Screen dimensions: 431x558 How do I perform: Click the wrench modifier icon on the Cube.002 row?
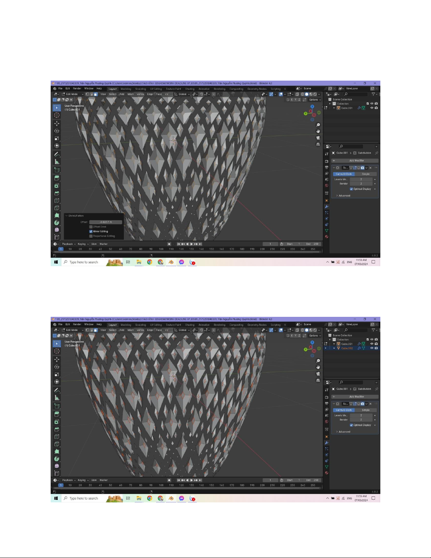tap(359, 348)
